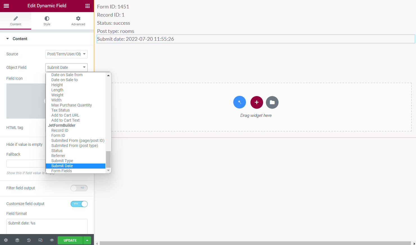Viewport: 416px width, 245px height.
Task: Click the Add Template folder button
Action: 272,102
